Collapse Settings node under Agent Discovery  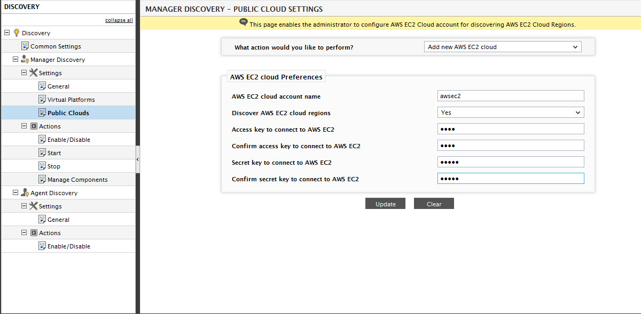click(x=24, y=206)
